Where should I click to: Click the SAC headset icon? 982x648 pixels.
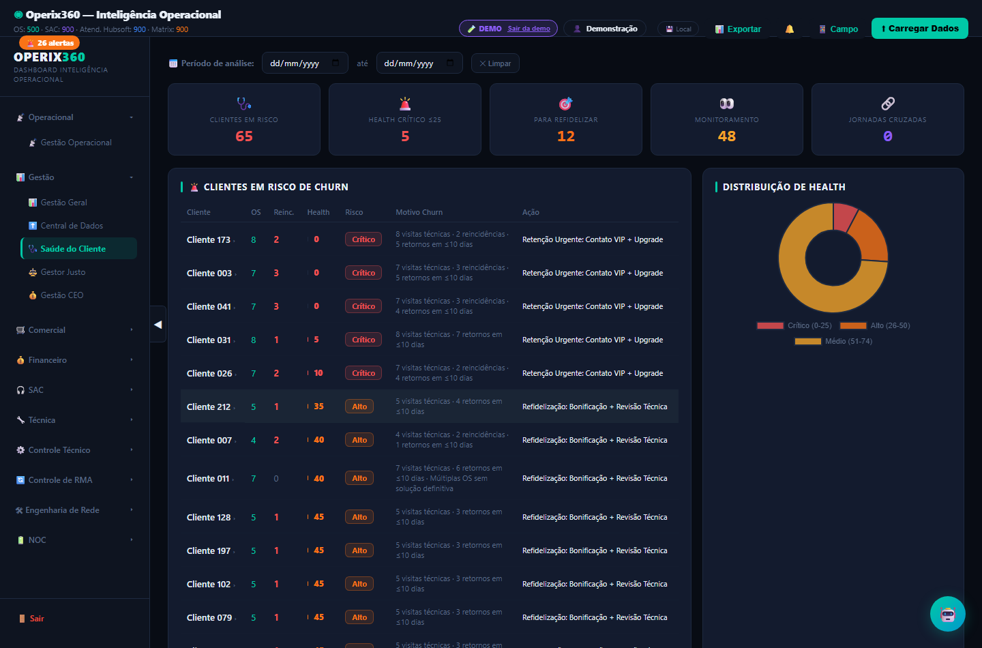tap(20, 390)
